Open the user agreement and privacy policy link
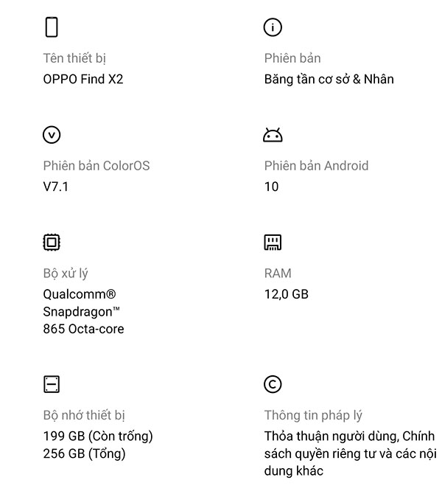The width and height of the screenshot is (442, 494). pyautogui.click(x=350, y=453)
